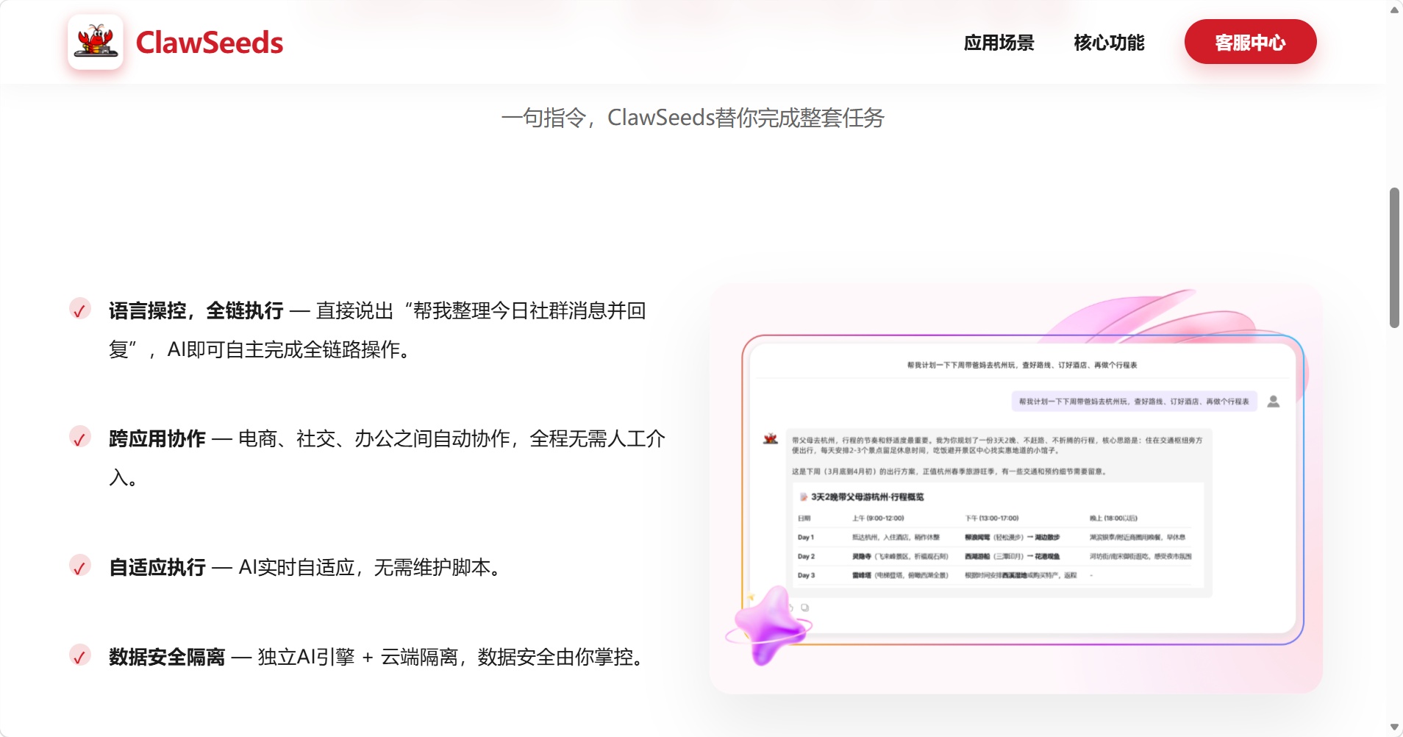Click the tagline 一句指令，ClawSeeds替你完成整套任务

pyautogui.click(x=693, y=118)
